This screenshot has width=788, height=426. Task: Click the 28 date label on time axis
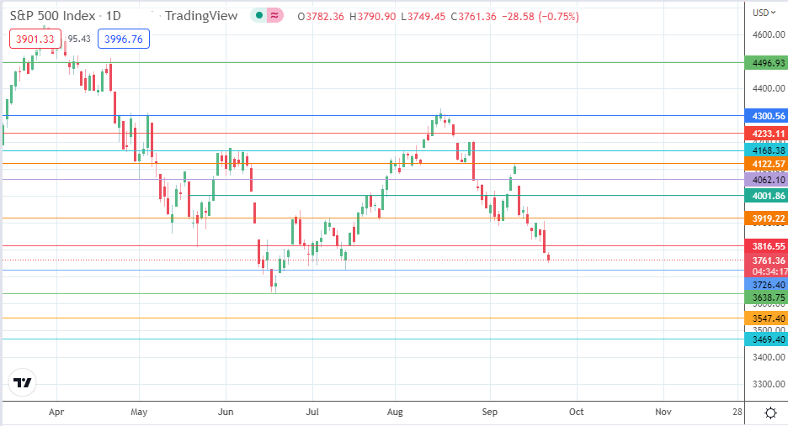point(737,412)
